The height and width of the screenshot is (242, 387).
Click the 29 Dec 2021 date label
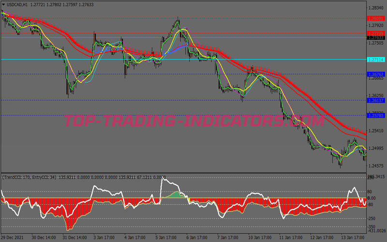pos(13,238)
